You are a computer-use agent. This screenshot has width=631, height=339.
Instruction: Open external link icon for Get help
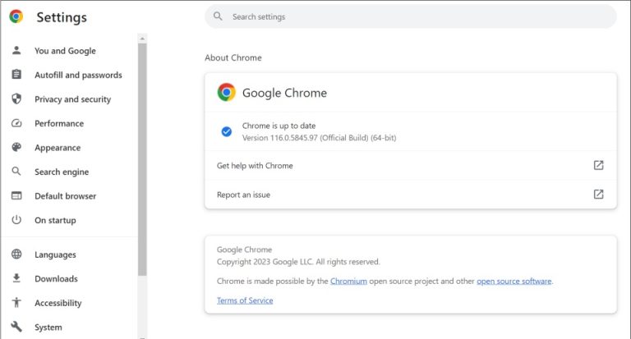pos(599,165)
